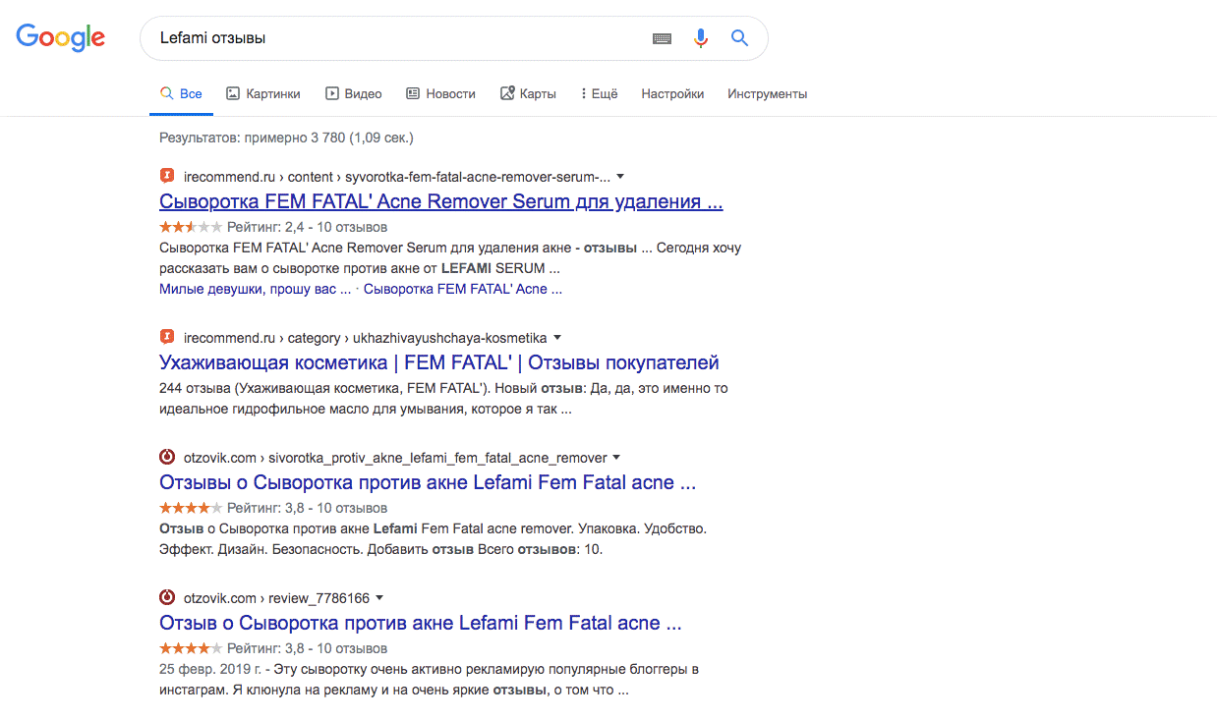Open cached options arrow for syvorotka-fem-fatal URL
Image resolution: width=1217 pixels, height=720 pixels.
pos(620,177)
